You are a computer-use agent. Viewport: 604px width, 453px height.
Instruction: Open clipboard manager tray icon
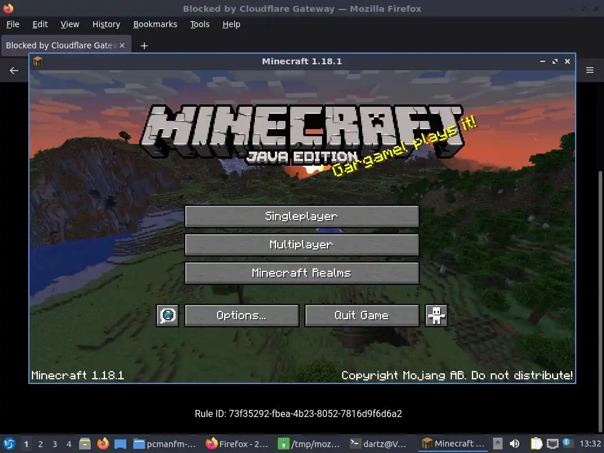tap(536, 444)
